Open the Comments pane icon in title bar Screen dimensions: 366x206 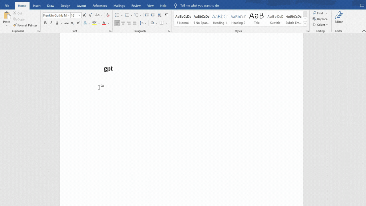pos(362,6)
